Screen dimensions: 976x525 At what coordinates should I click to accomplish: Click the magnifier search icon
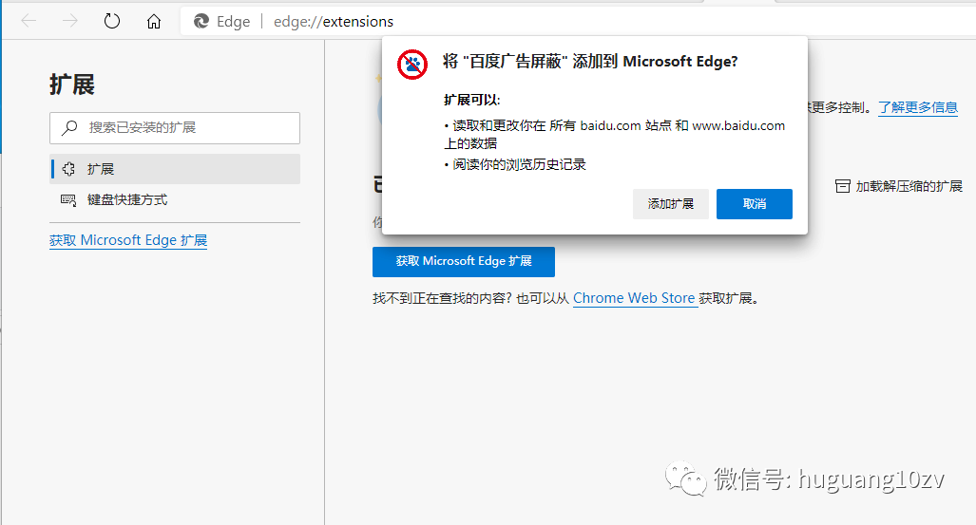click(x=69, y=128)
